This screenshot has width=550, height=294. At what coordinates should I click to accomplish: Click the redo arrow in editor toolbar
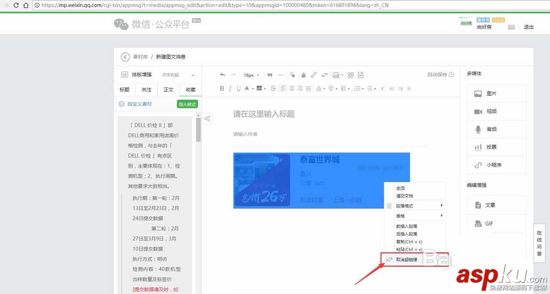(x=234, y=75)
